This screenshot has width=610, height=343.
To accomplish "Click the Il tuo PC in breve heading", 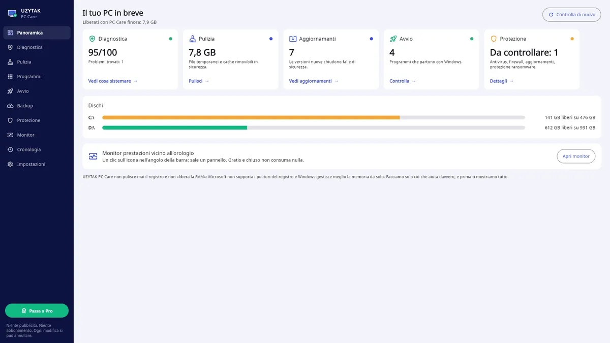I will click(x=113, y=13).
